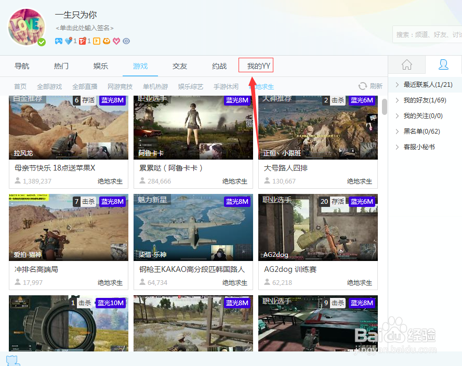Image resolution: width=462 pixels, height=366 pixels.
Task: Open 网游竞技 sub-category
Action: [x=120, y=87]
